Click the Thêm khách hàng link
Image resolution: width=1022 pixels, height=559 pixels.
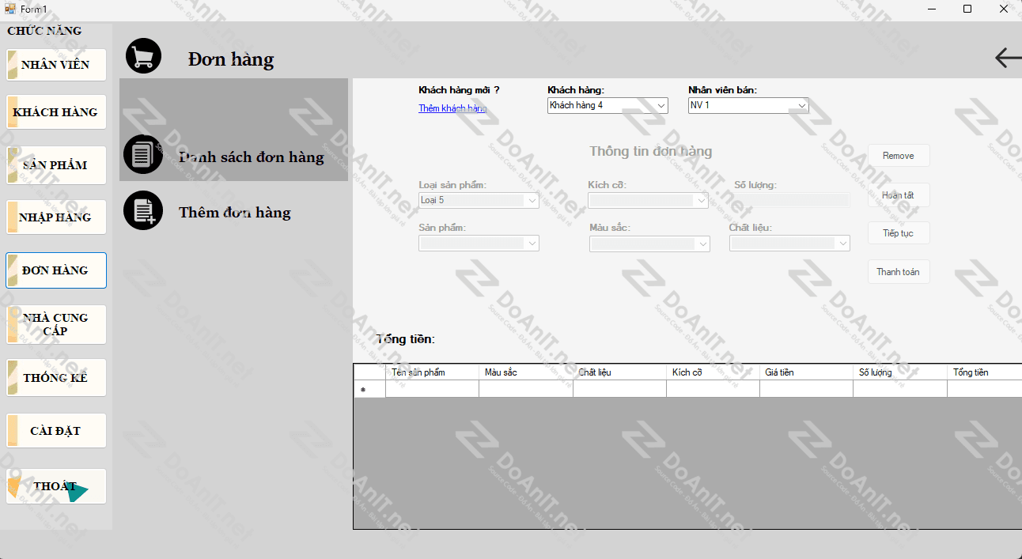tap(452, 108)
